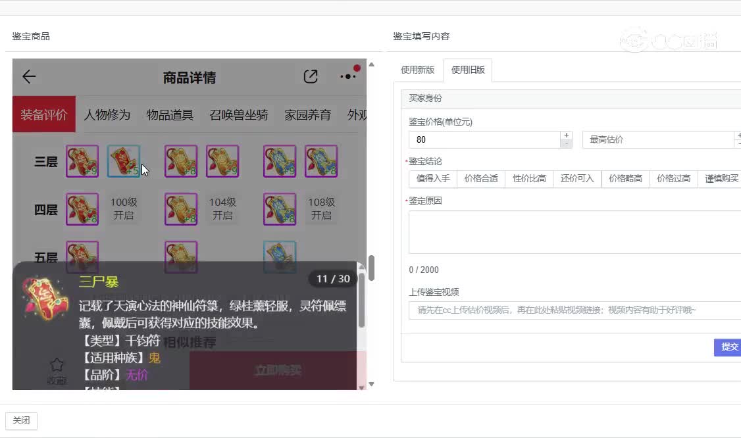The height and width of the screenshot is (438, 741).
Task: Click the 无价 quality value
Action: coord(137,375)
